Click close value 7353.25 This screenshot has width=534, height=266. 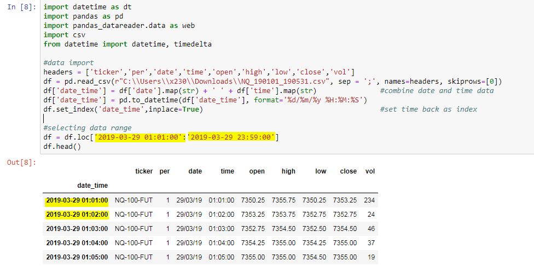(345, 200)
